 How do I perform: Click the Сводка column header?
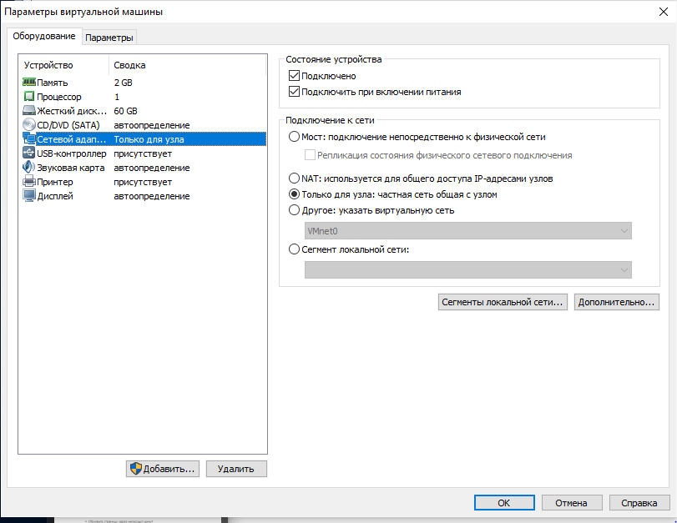coord(187,65)
